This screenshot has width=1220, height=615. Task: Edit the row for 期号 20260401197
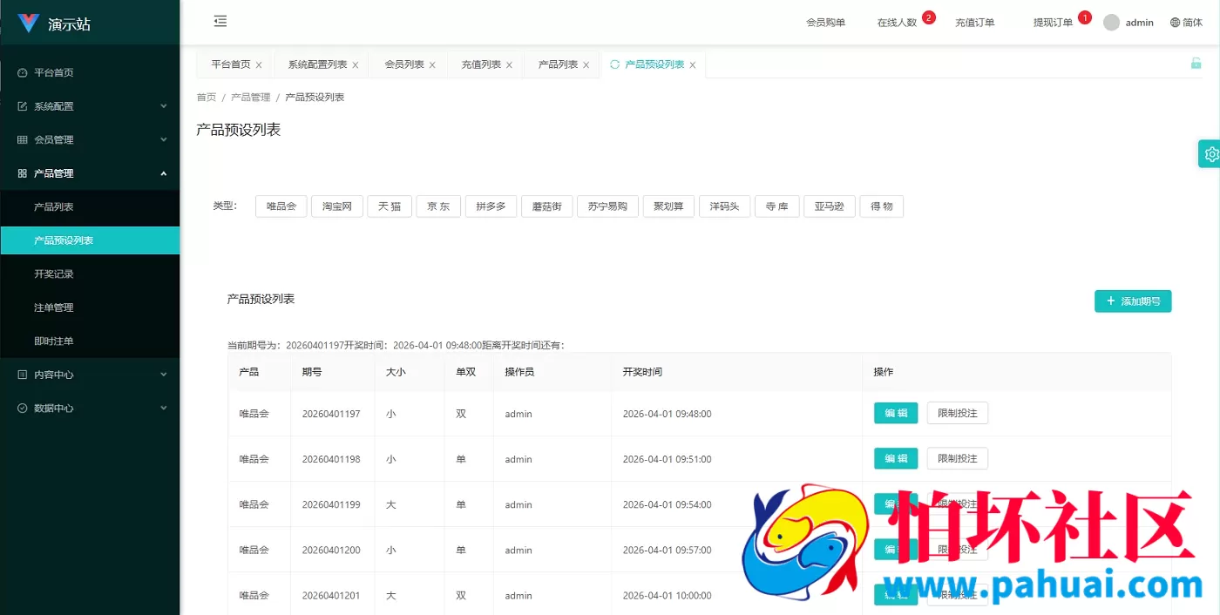tap(896, 413)
